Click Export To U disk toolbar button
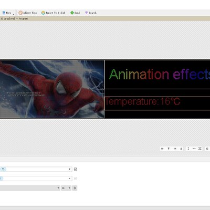 point(54,13)
